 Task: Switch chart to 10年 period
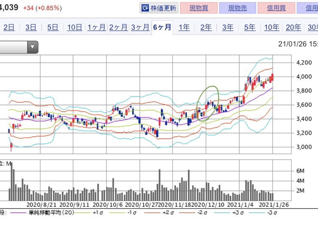(x=271, y=28)
